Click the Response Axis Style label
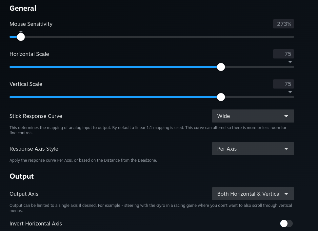The width and height of the screenshot is (318, 231). 34,149
